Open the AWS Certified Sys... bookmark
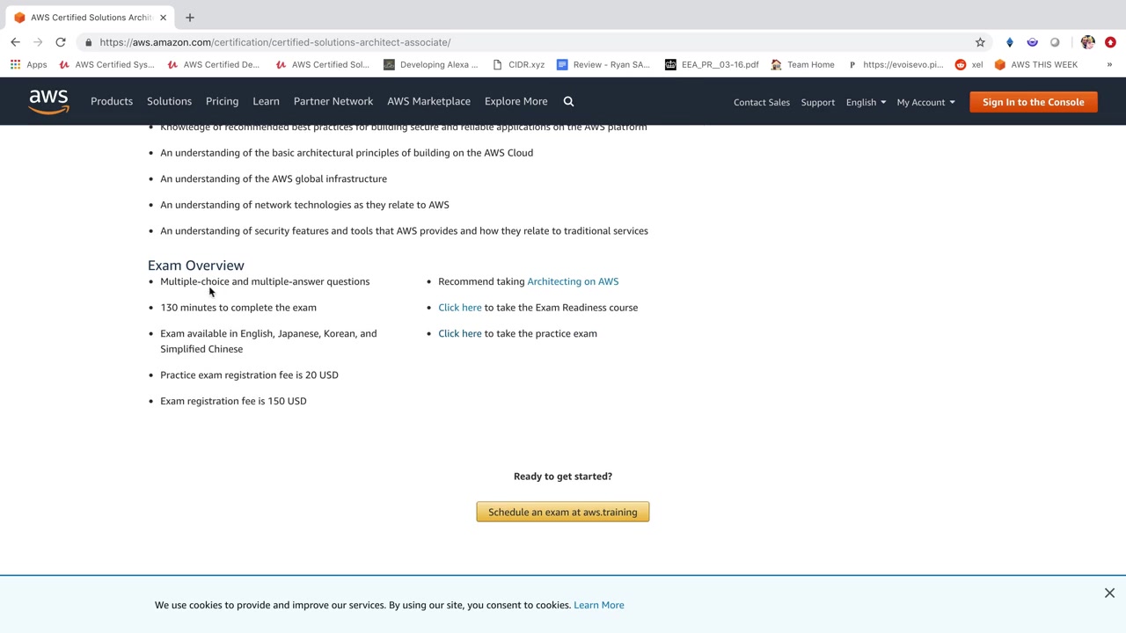 tap(106, 64)
